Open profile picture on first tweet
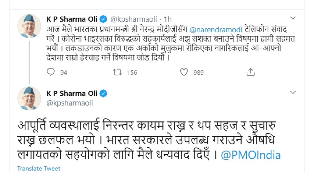314x173 pixels. pyautogui.click(x=29, y=26)
